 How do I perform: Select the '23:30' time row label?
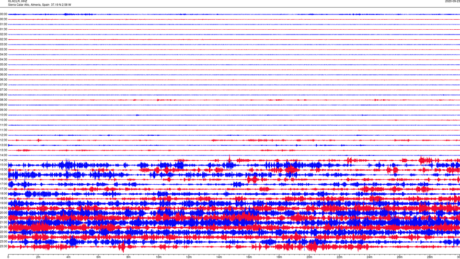[x=3, y=247]
